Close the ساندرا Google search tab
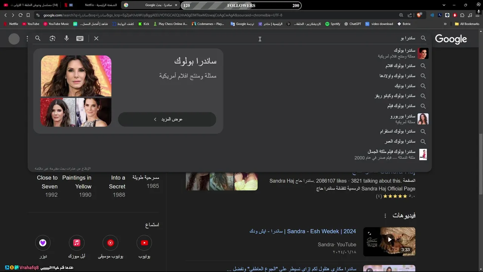The image size is (483, 272). tap(176, 5)
